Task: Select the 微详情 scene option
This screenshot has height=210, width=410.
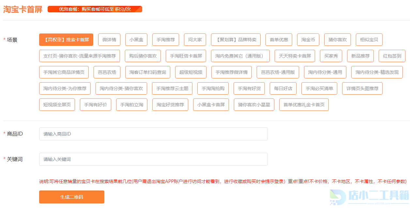Action: (109, 40)
